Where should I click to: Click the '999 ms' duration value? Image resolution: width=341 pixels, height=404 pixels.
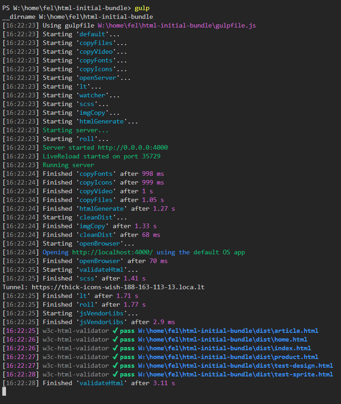(153, 182)
